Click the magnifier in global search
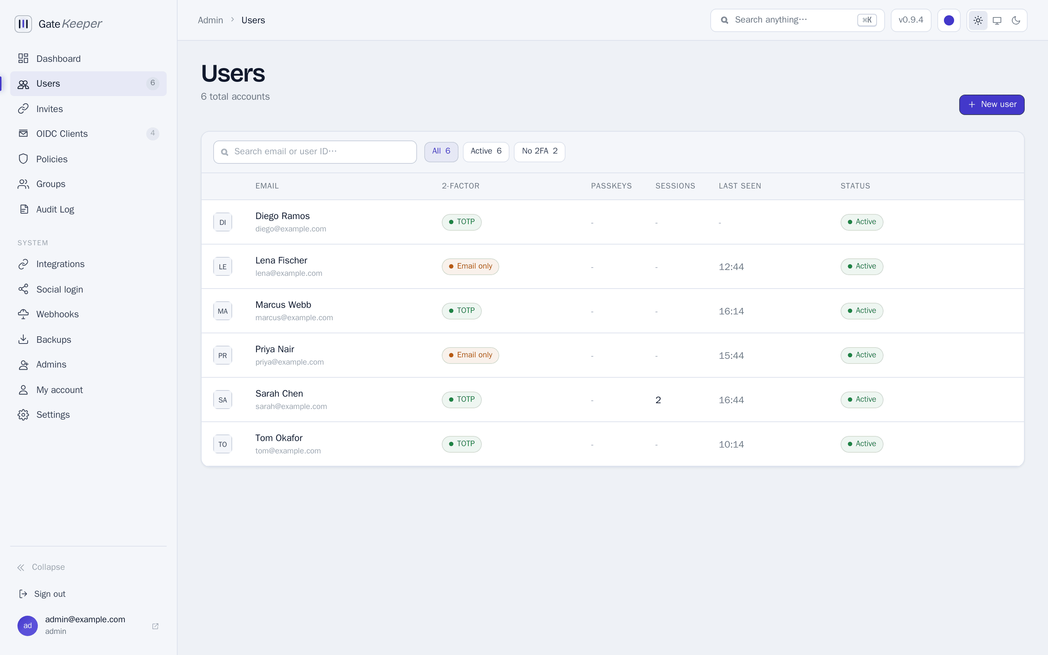Image resolution: width=1048 pixels, height=655 pixels. [724, 20]
